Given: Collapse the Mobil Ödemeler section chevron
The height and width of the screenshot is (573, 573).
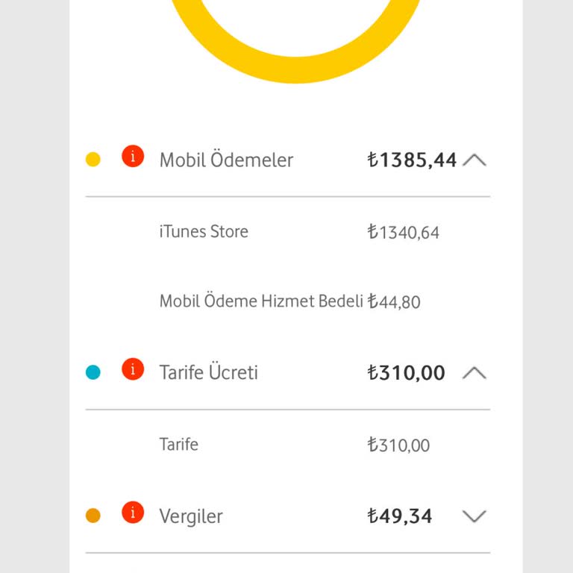Looking at the screenshot, I should [x=475, y=160].
